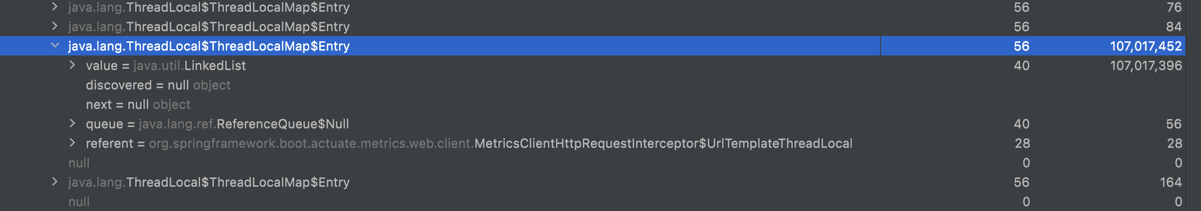The height and width of the screenshot is (211, 1201).
Task: Expand the queue = ReferenceQueue$Null field
Action: point(72,123)
